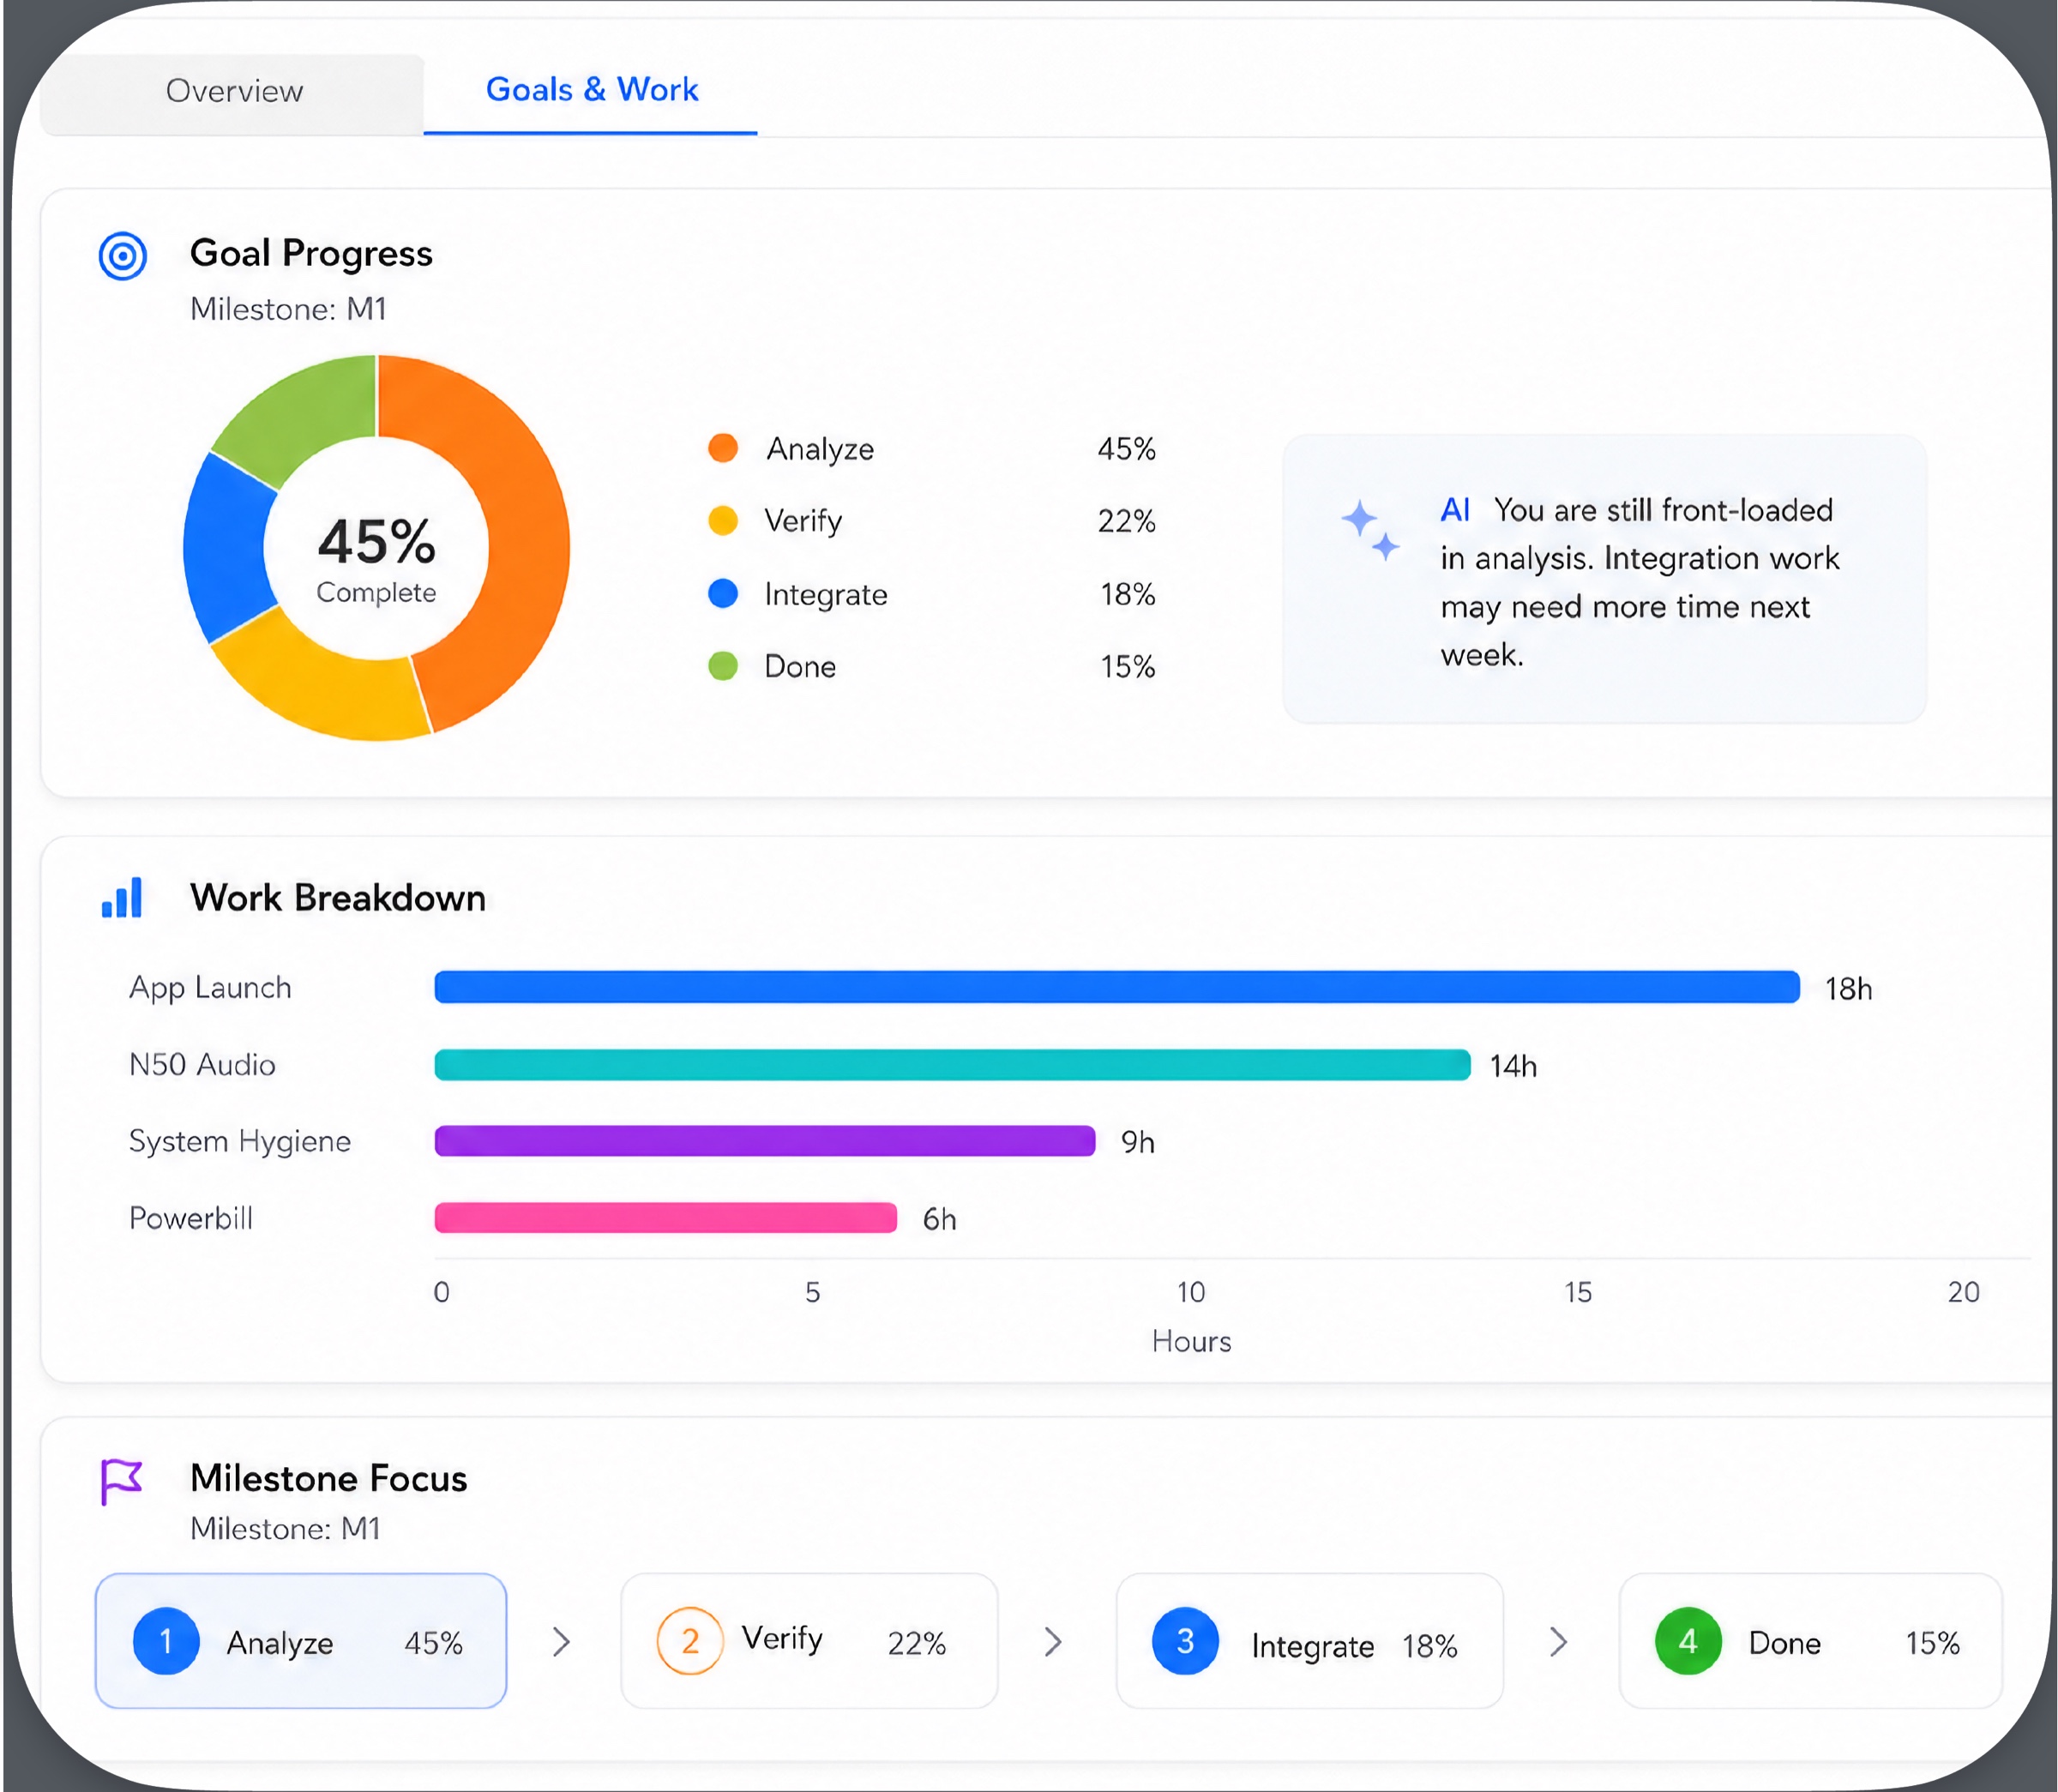The image size is (2058, 1792).
Task: Click the 'Analyze' legend label
Action: coord(820,449)
